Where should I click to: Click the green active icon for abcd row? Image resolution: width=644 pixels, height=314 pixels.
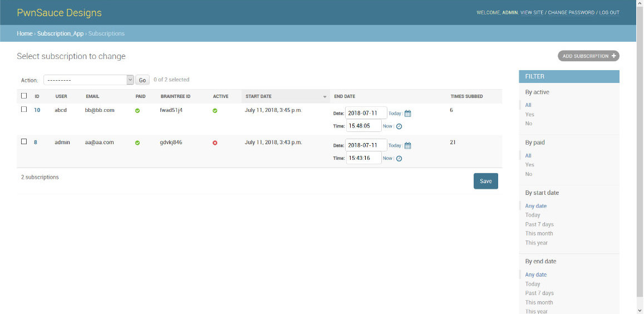(x=215, y=111)
